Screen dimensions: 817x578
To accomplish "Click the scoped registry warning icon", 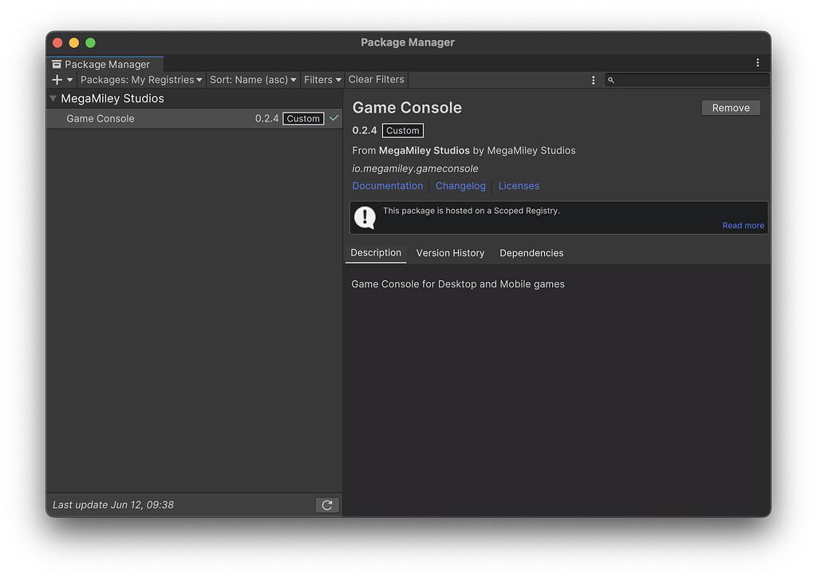I will pos(365,217).
